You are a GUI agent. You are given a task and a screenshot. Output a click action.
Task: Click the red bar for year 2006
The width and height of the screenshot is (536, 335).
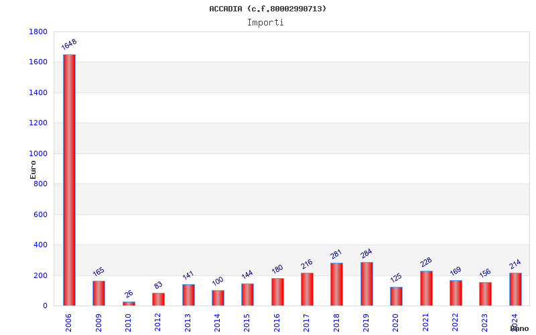(x=69, y=180)
